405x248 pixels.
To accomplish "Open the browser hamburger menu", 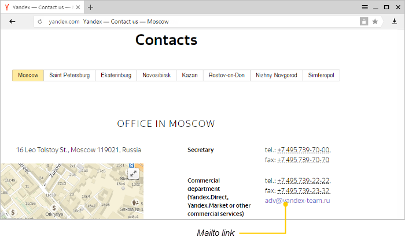I will (365, 7).
